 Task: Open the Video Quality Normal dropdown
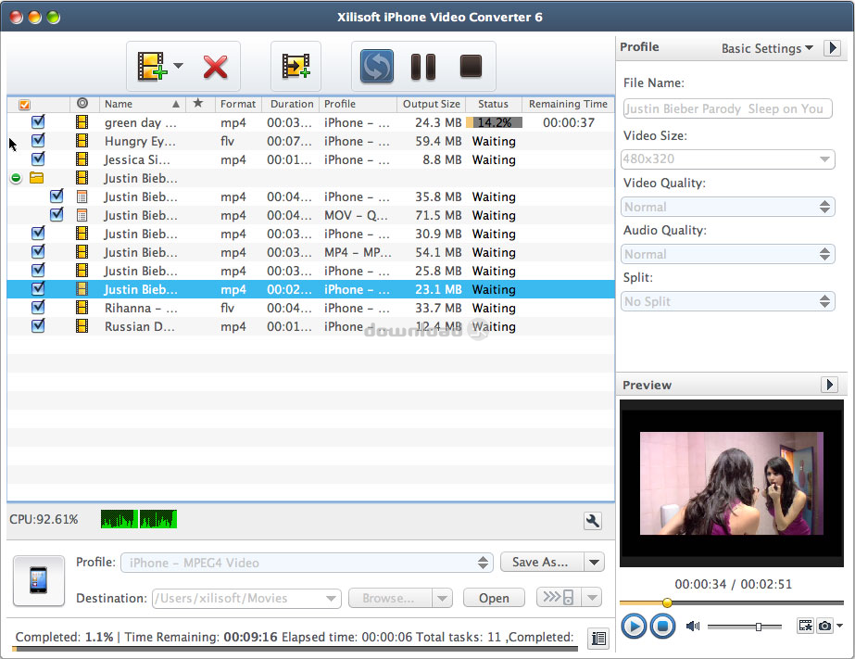click(728, 207)
